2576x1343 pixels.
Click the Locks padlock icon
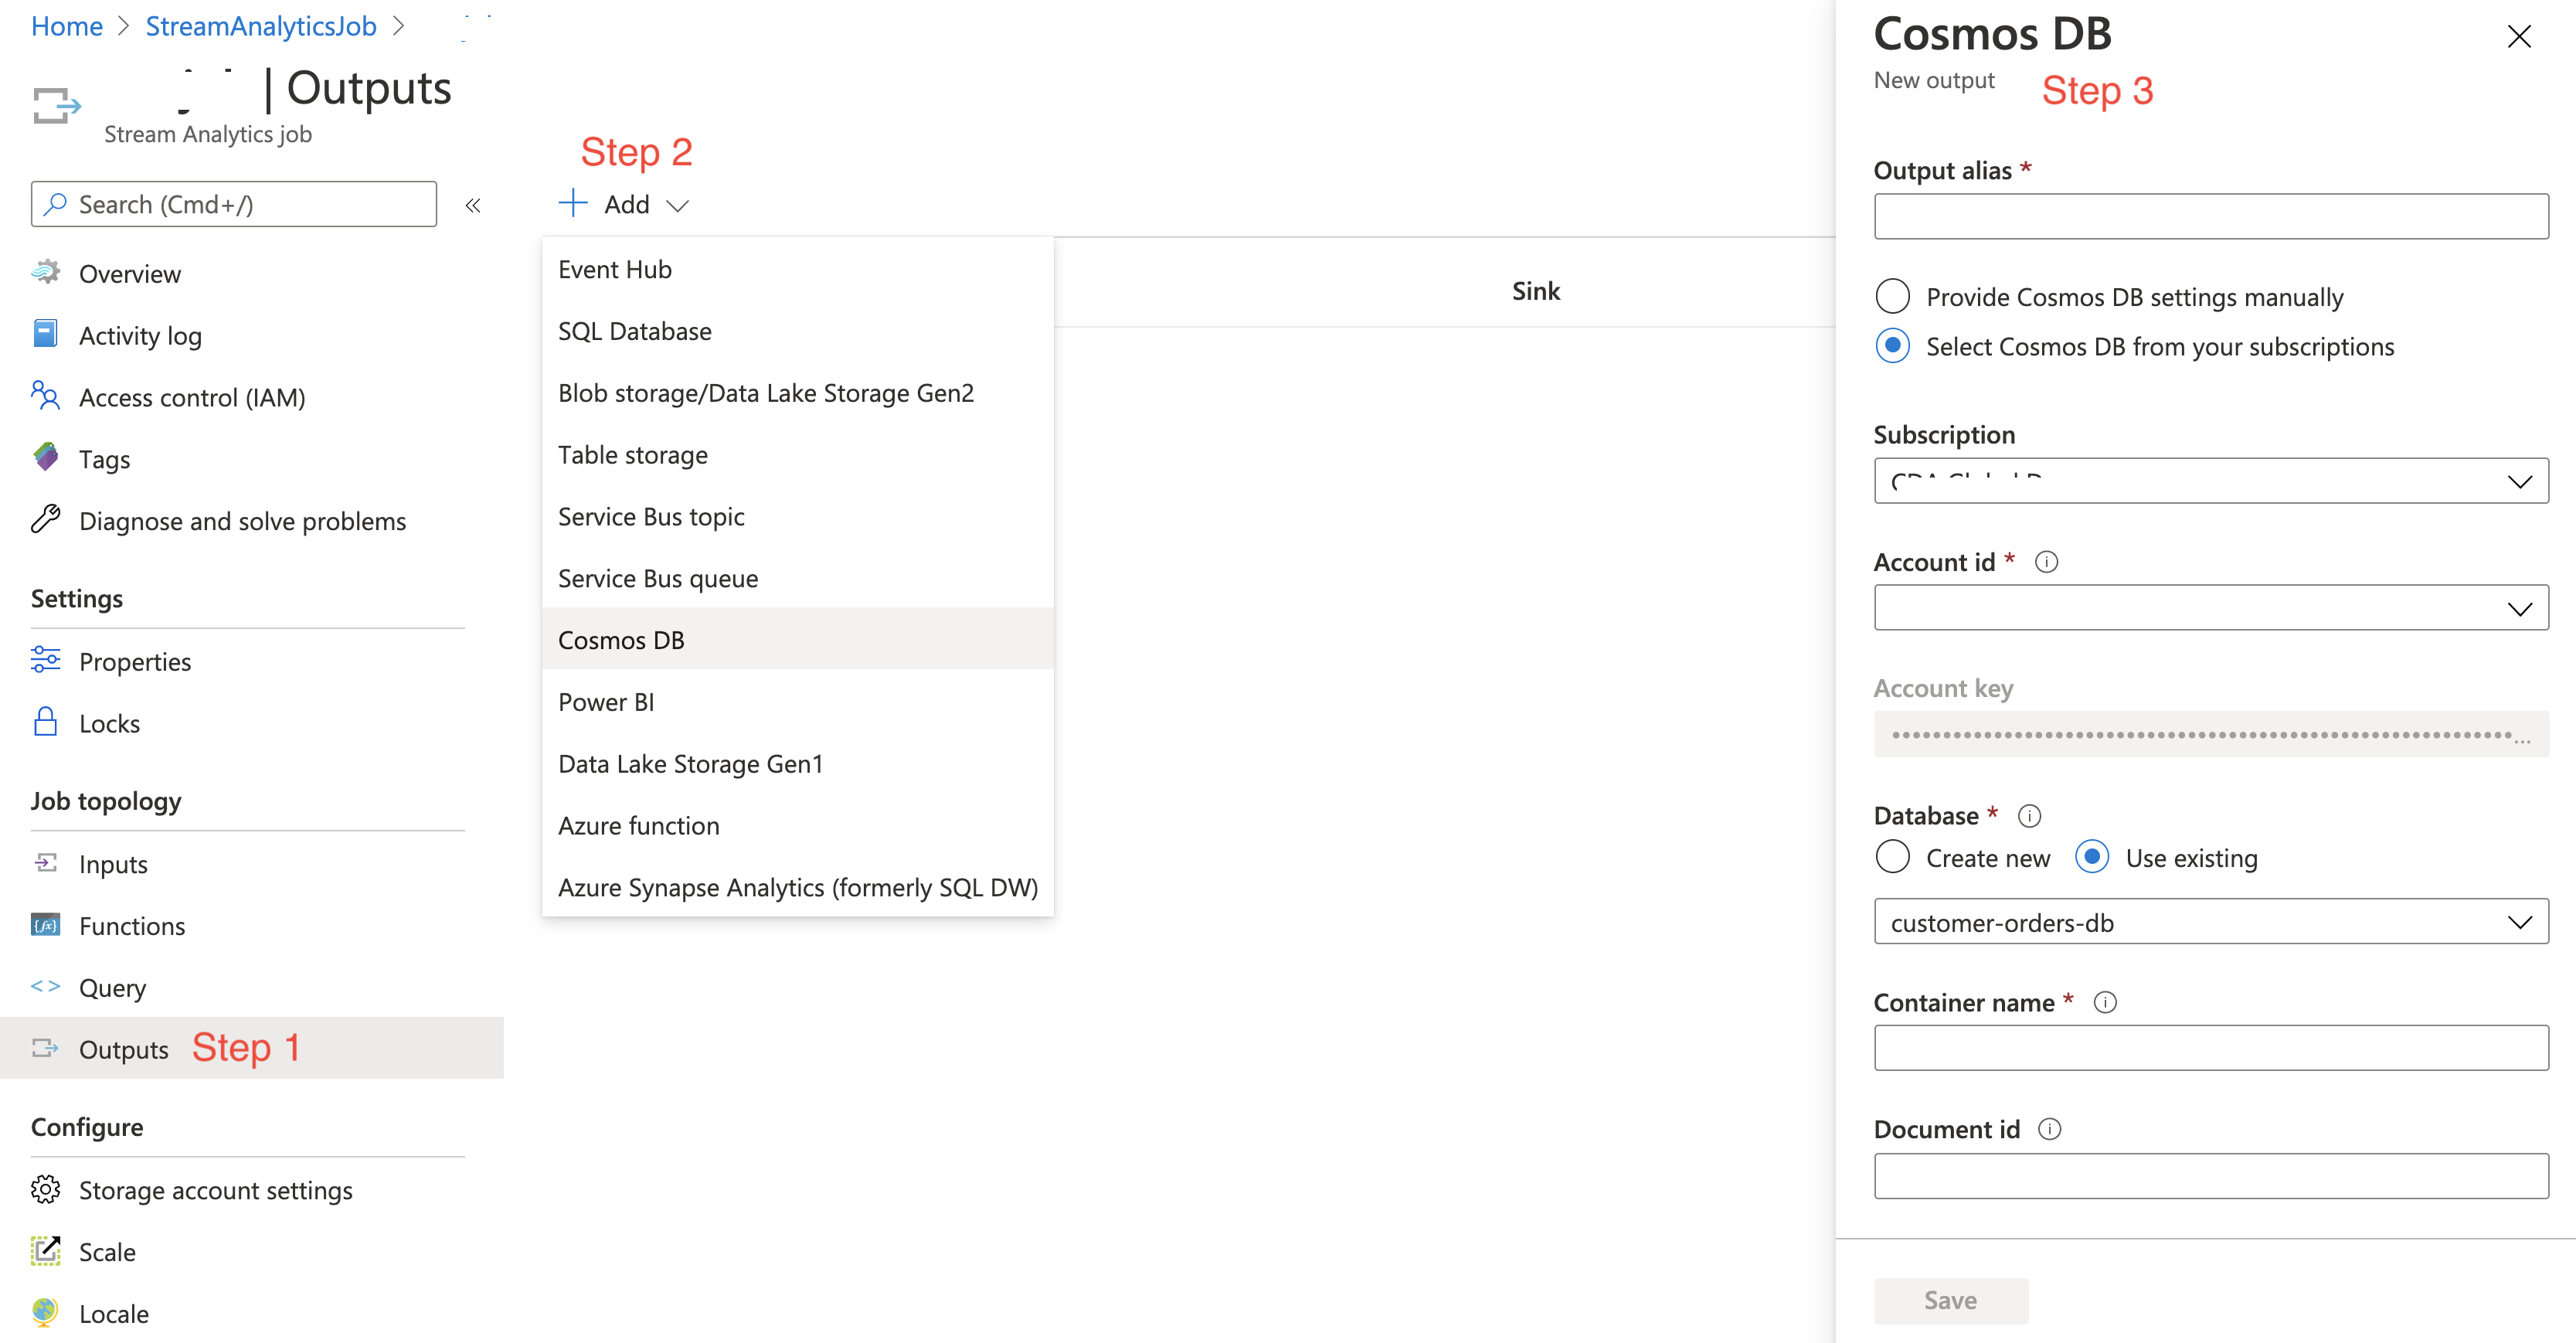(x=45, y=722)
